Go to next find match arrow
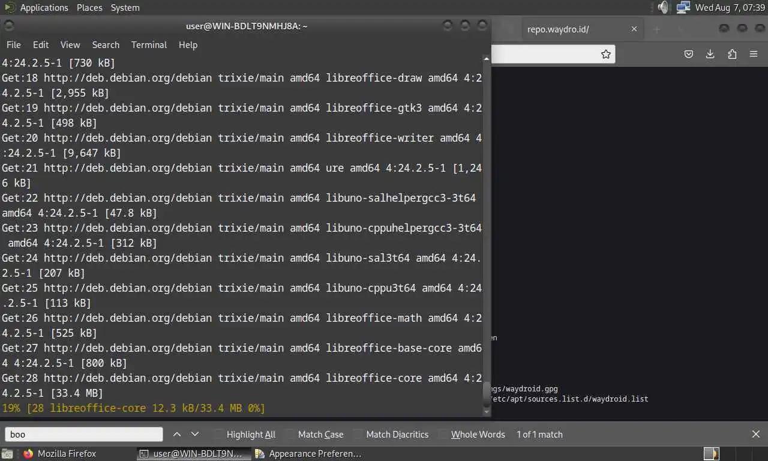This screenshot has height=461, width=768. click(195, 434)
